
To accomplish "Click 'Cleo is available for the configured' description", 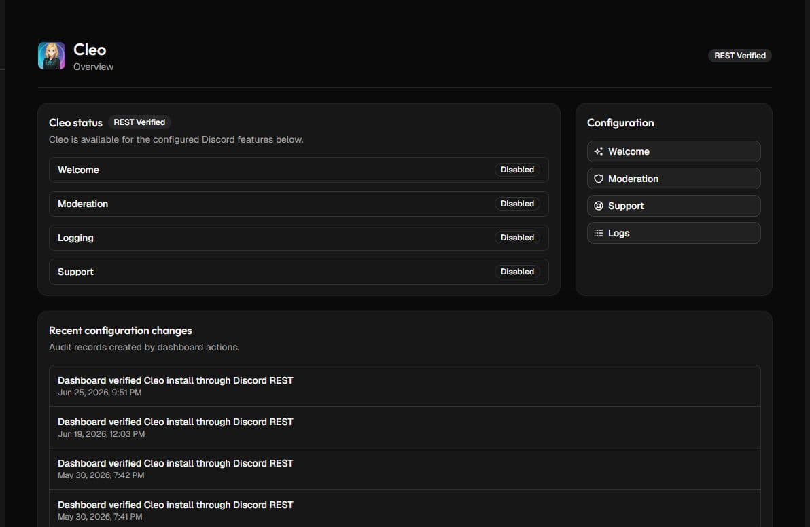I will (176, 139).
